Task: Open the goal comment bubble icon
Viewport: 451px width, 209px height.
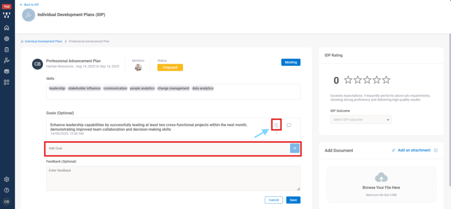Action: point(289,125)
